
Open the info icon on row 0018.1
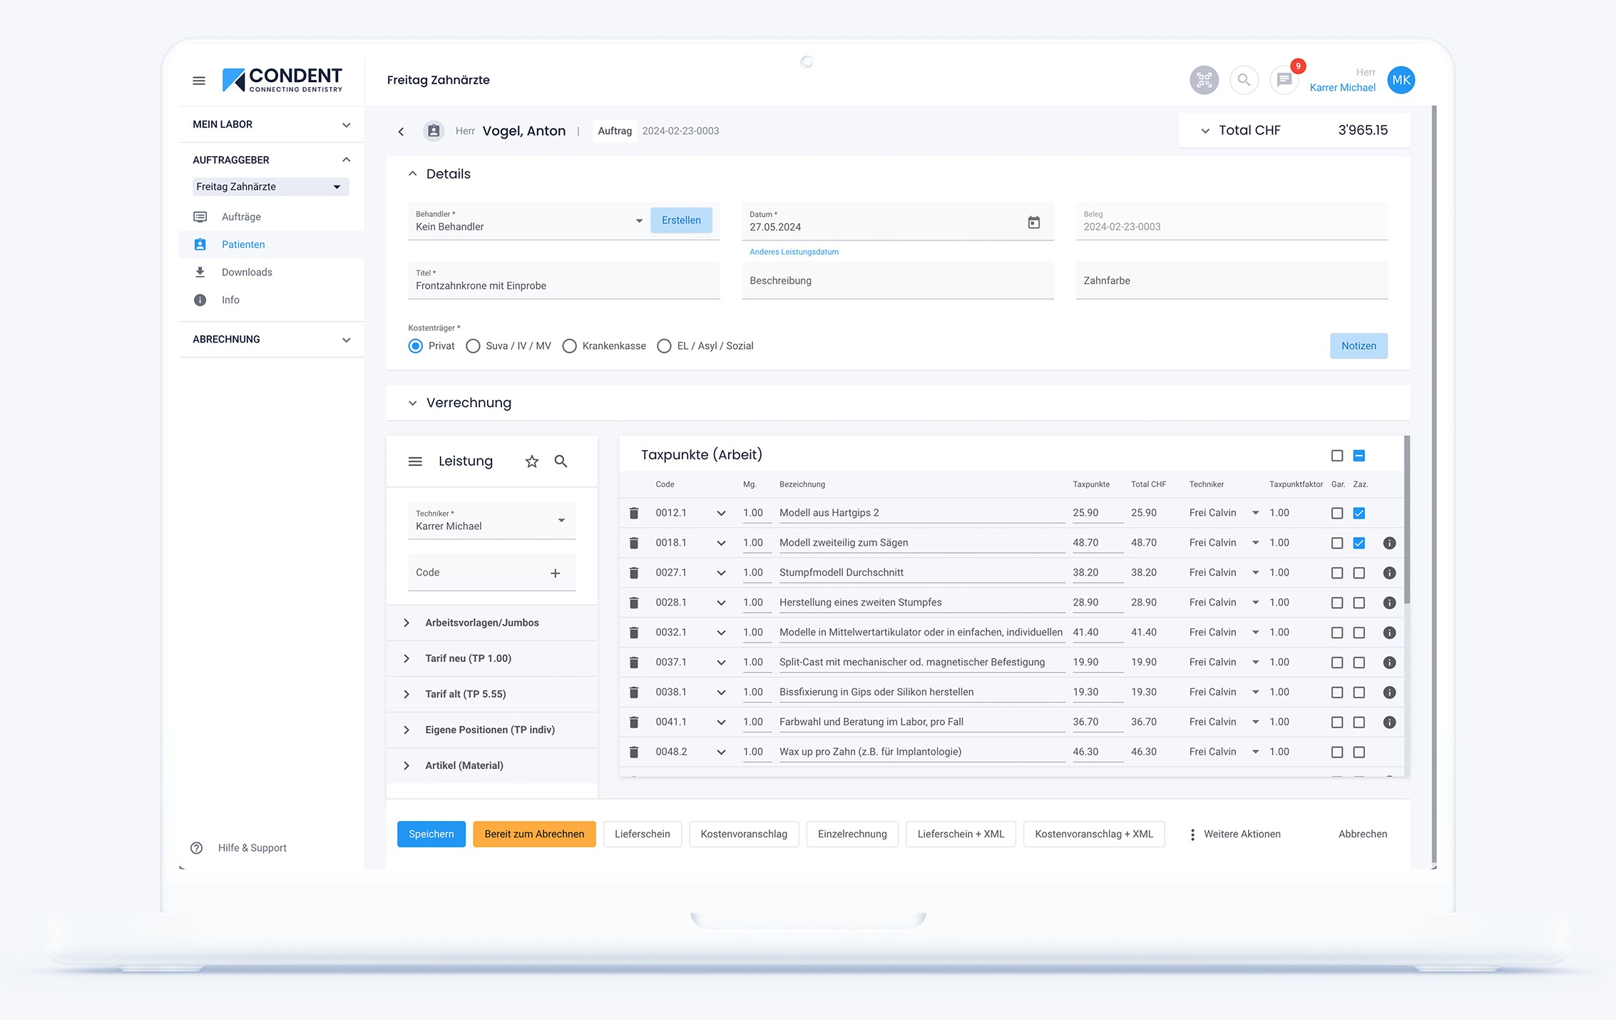click(x=1389, y=542)
